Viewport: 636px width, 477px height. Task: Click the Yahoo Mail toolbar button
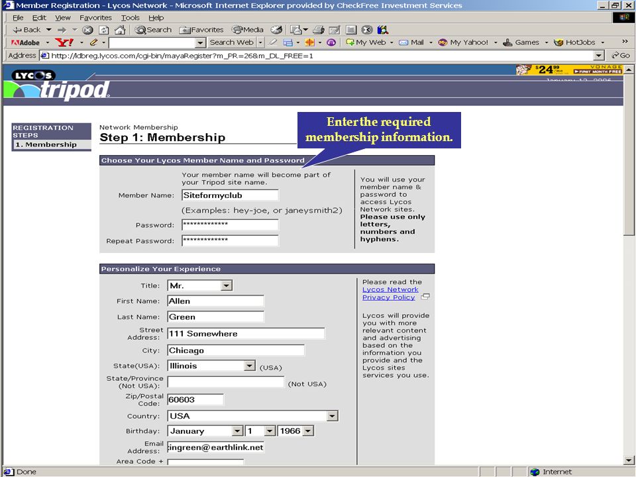411,42
